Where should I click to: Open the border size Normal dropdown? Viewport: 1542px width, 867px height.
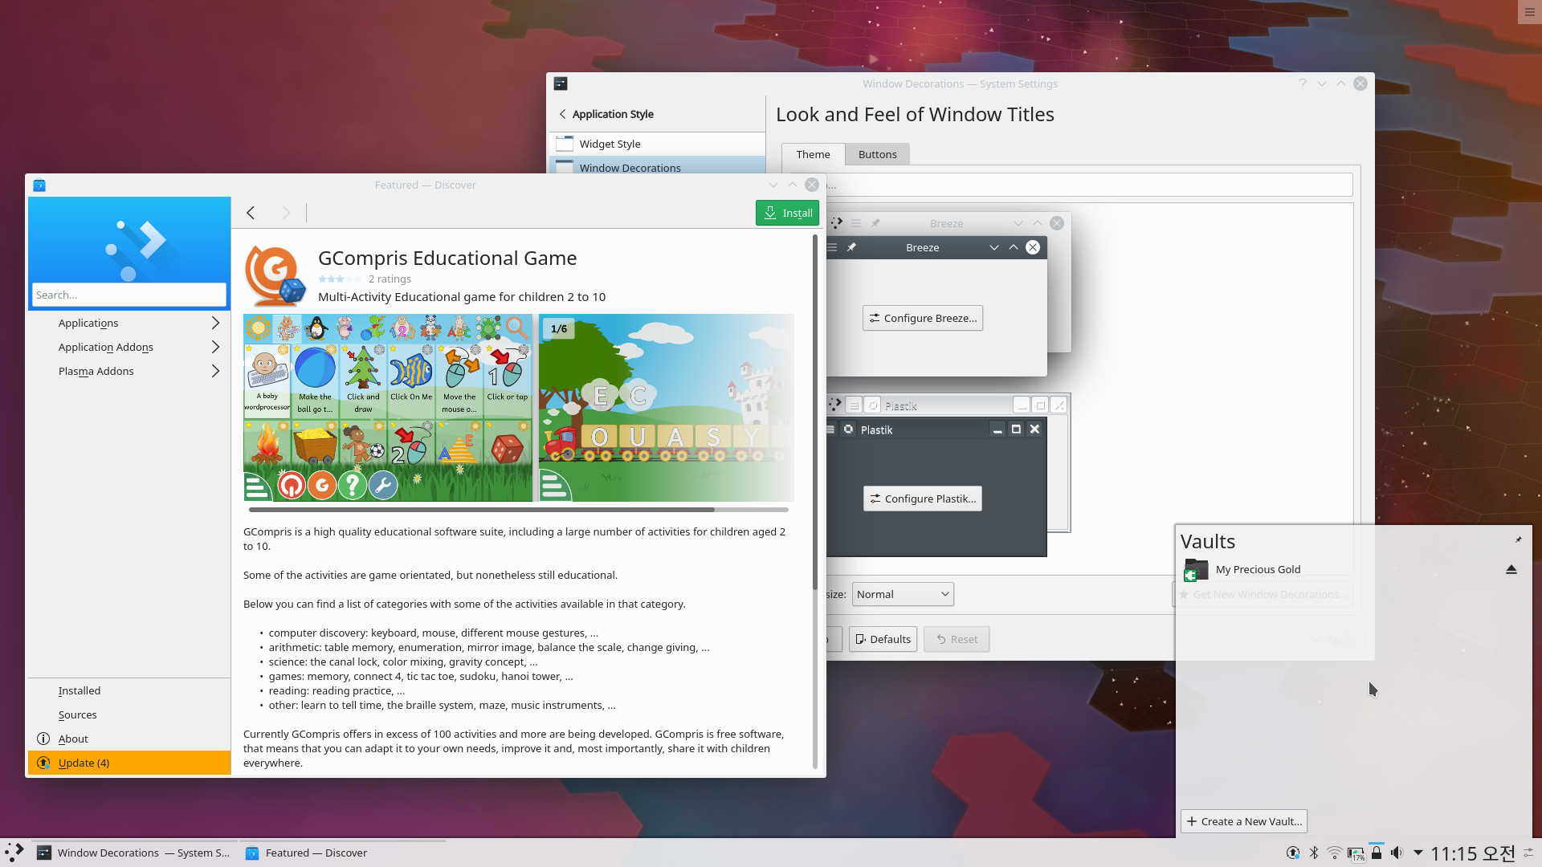(903, 594)
